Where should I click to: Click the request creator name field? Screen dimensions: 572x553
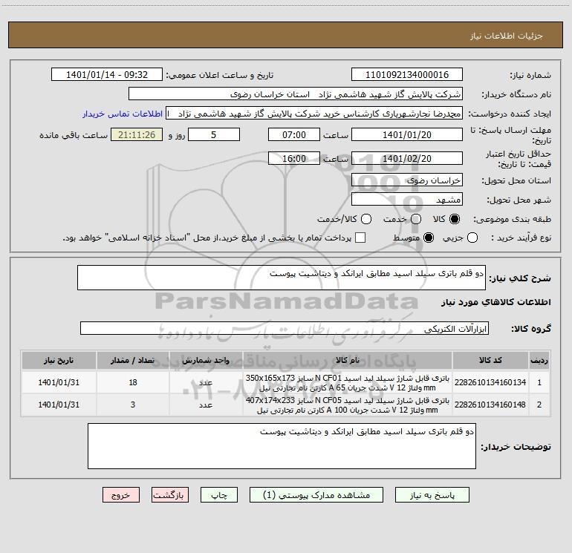(x=314, y=114)
